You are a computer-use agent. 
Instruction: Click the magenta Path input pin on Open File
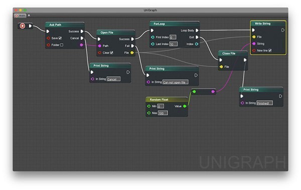click(100, 46)
